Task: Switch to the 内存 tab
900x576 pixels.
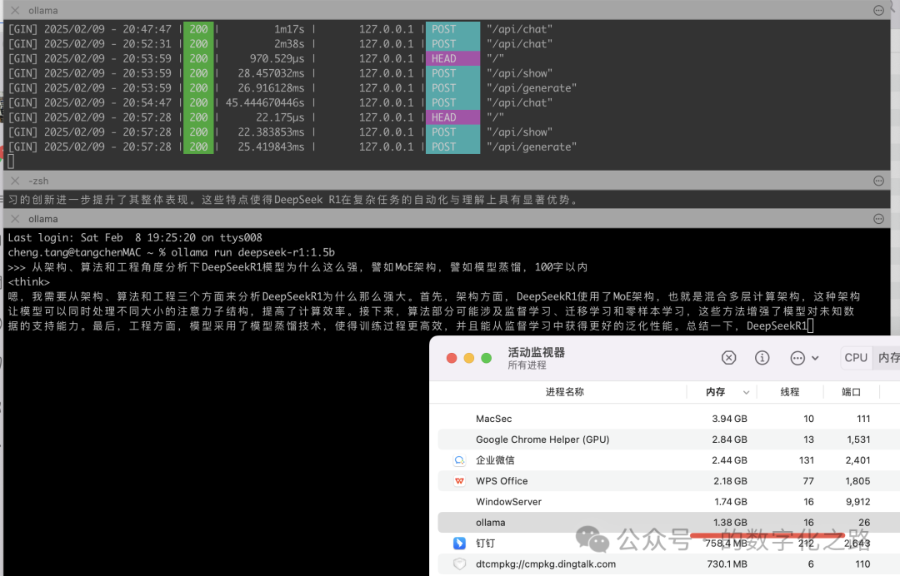Action: click(888, 358)
